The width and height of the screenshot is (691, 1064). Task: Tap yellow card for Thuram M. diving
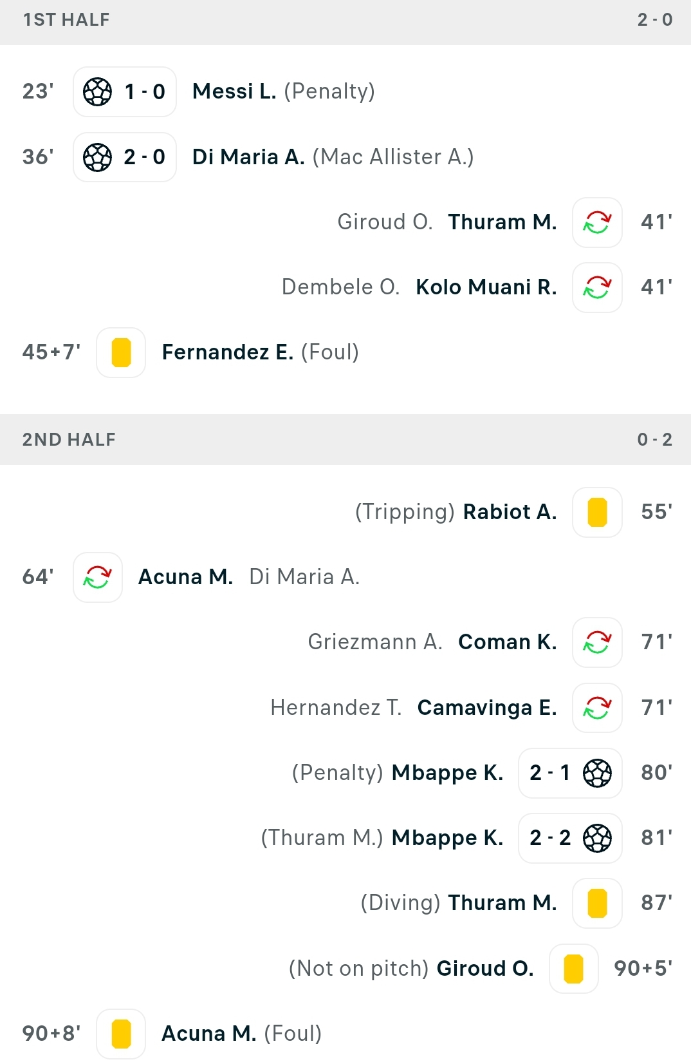[597, 903]
